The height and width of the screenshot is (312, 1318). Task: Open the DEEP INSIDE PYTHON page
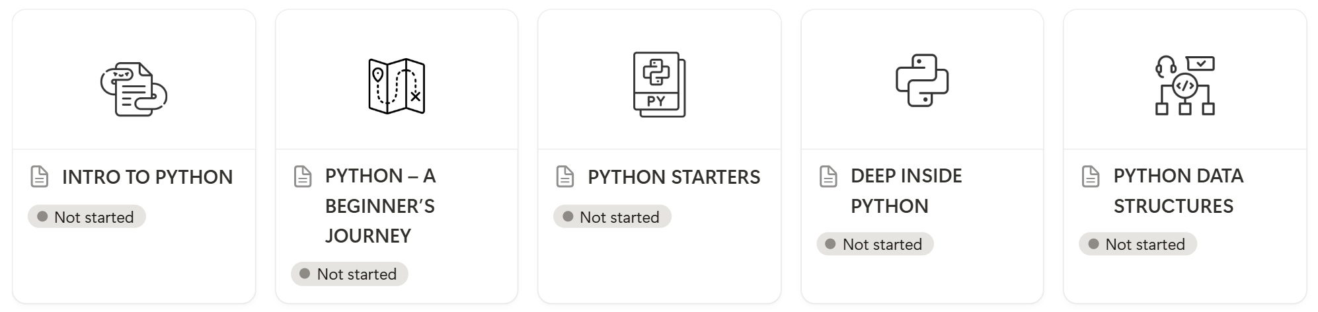click(906, 191)
